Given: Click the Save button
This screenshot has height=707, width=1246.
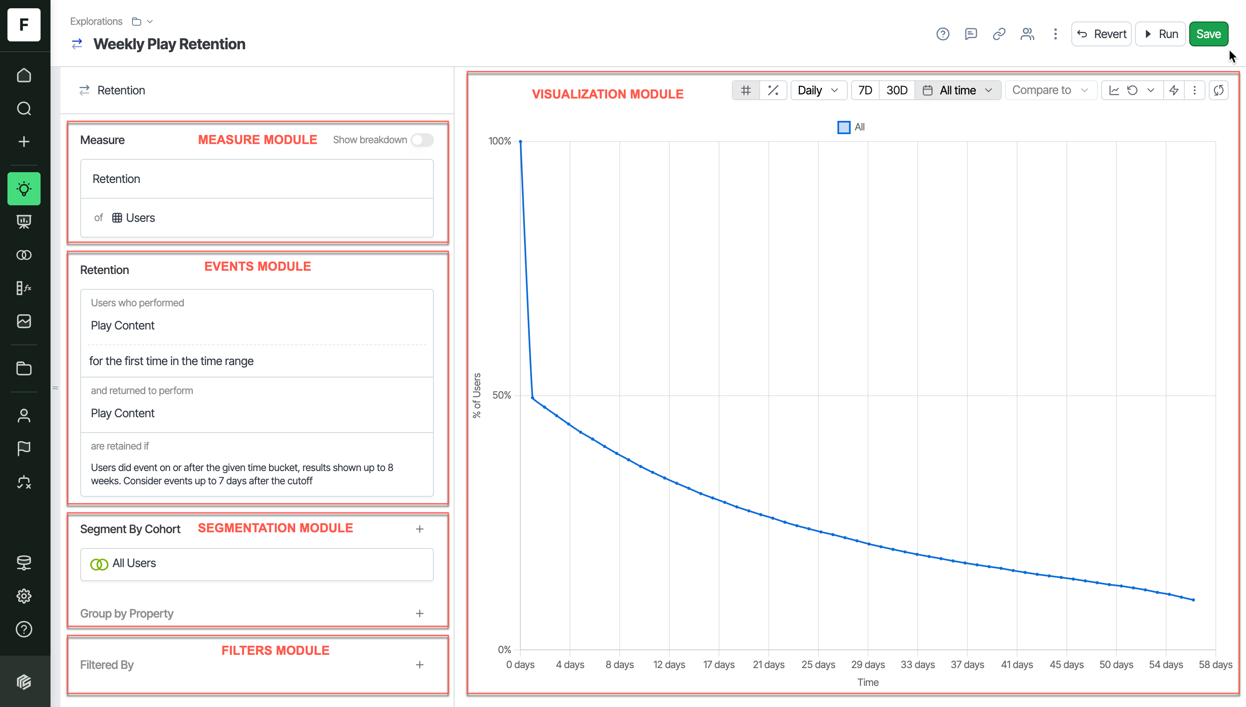Looking at the screenshot, I should (x=1208, y=34).
